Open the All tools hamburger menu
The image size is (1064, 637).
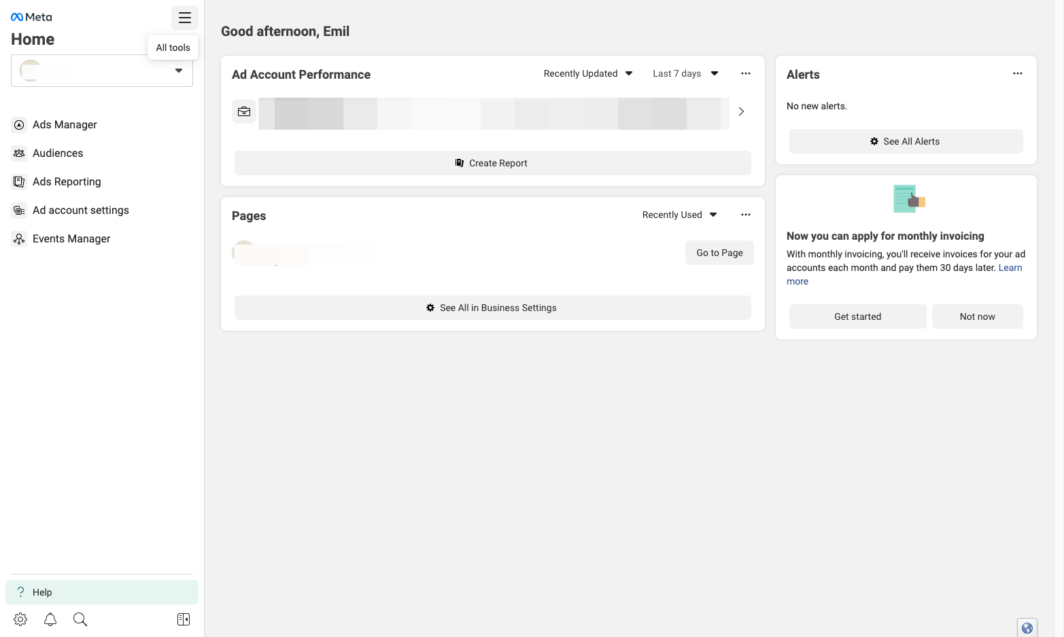184,18
